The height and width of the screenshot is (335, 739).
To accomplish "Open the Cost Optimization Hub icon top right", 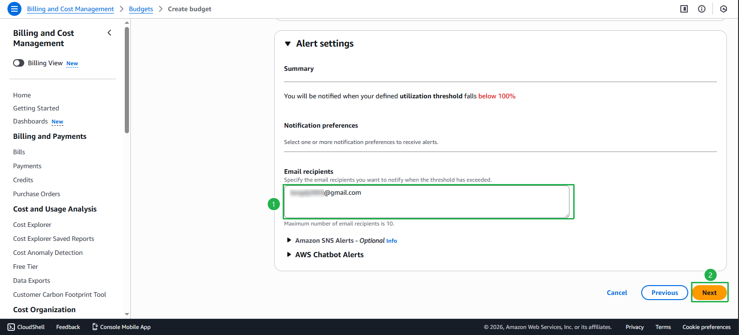I will (x=723, y=8).
